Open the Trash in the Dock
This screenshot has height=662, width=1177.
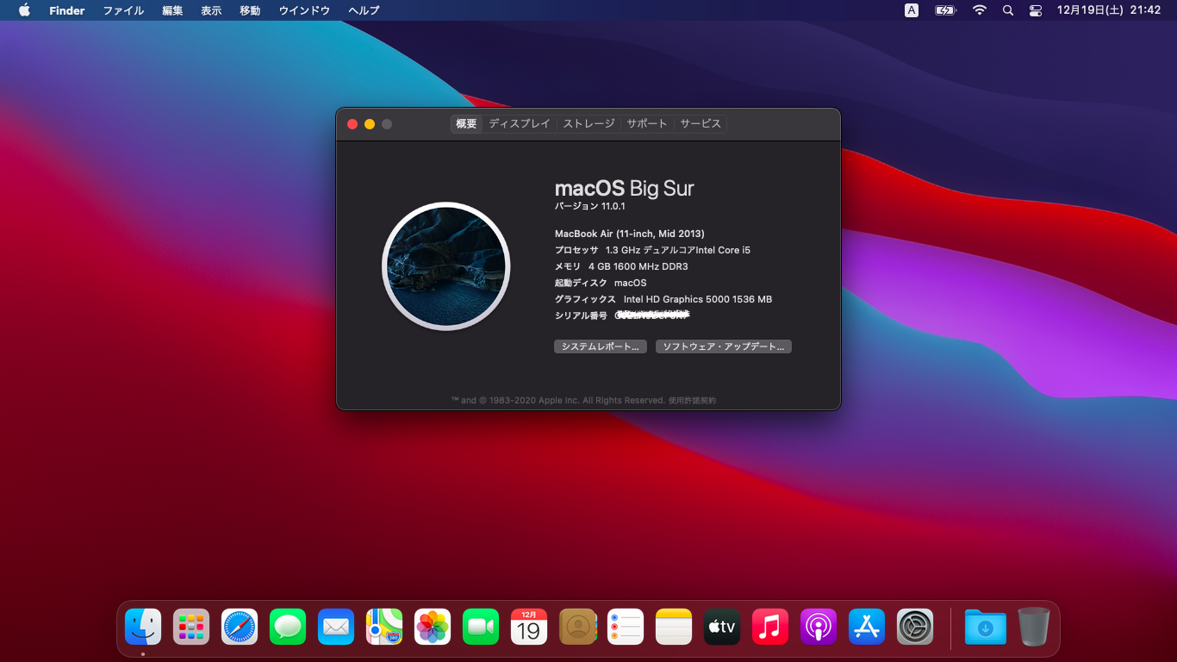click(1034, 627)
